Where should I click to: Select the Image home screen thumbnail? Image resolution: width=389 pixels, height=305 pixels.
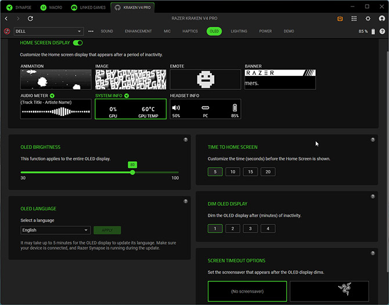pos(131,79)
